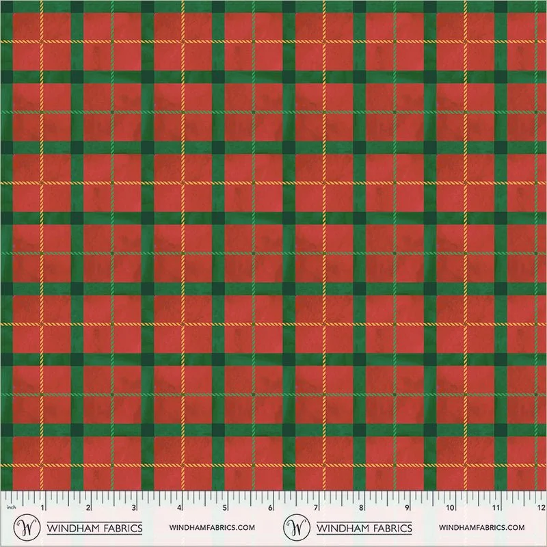The height and width of the screenshot is (547, 547).
Task: Click ruler number 4
Action: [x=179, y=507]
